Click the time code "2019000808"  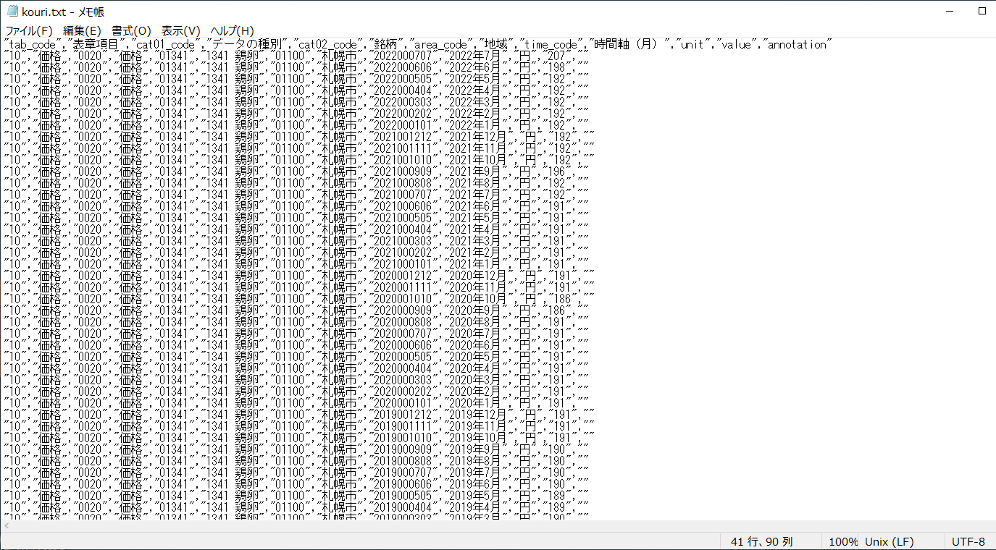tap(403, 462)
